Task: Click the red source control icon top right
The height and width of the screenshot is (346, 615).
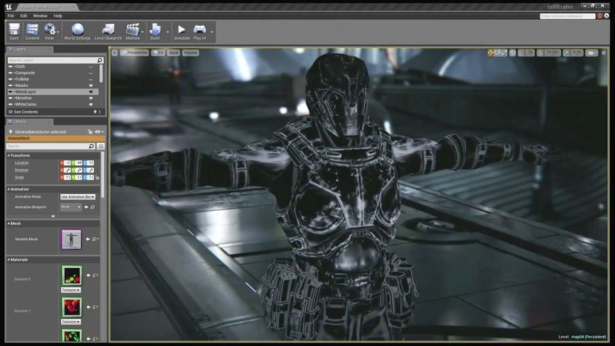Action: pos(600,16)
